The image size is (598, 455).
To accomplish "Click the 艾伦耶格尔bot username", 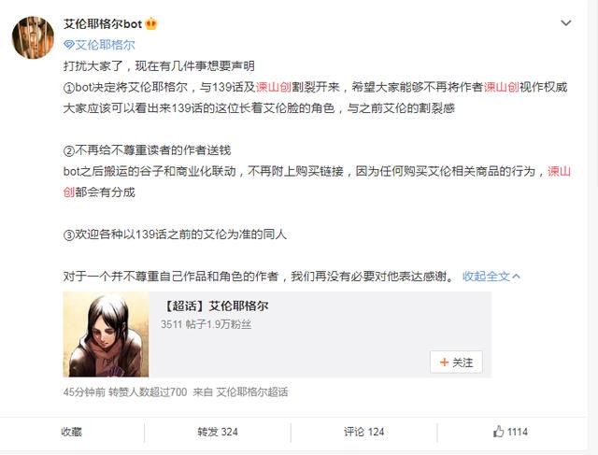I will click(x=103, y=24).
